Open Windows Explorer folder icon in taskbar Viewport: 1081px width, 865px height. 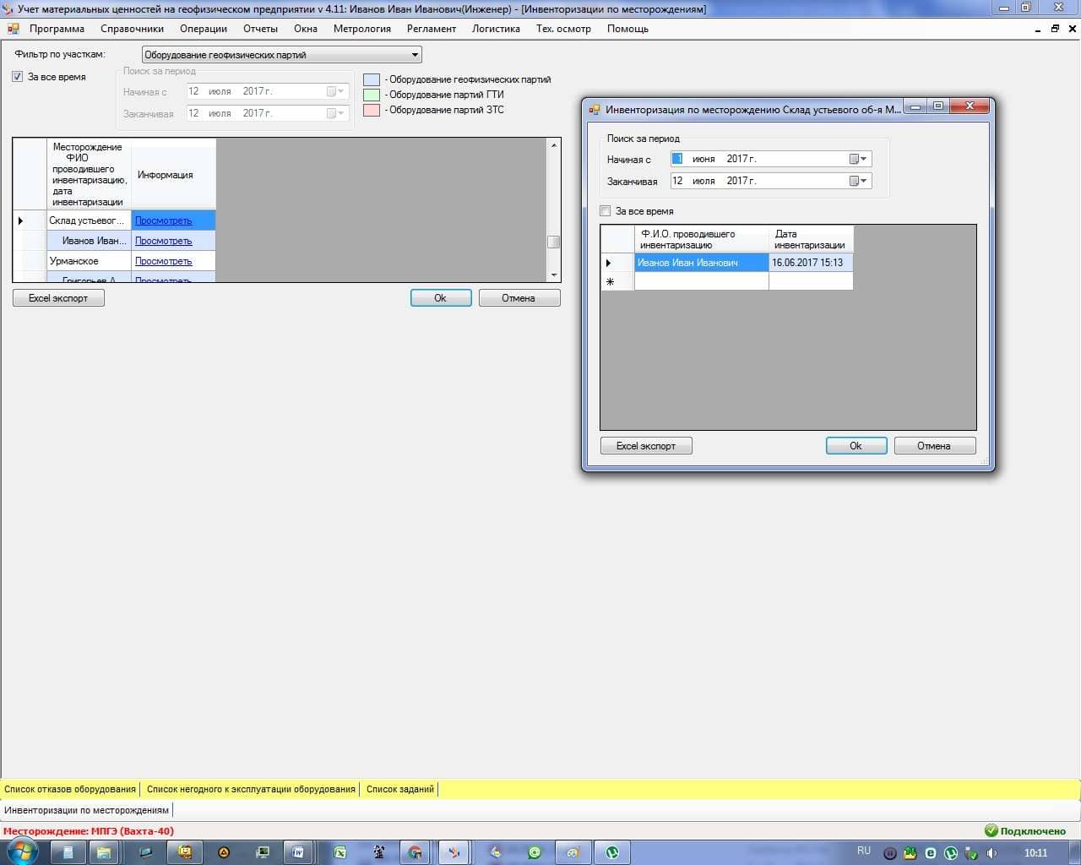point(104,852)
